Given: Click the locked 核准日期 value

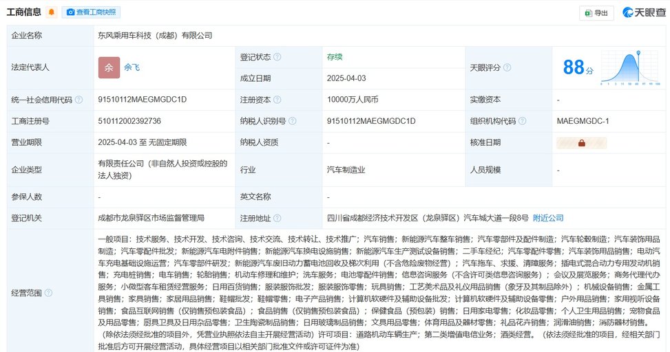Looking at the screenshot, I should point(582,143).
